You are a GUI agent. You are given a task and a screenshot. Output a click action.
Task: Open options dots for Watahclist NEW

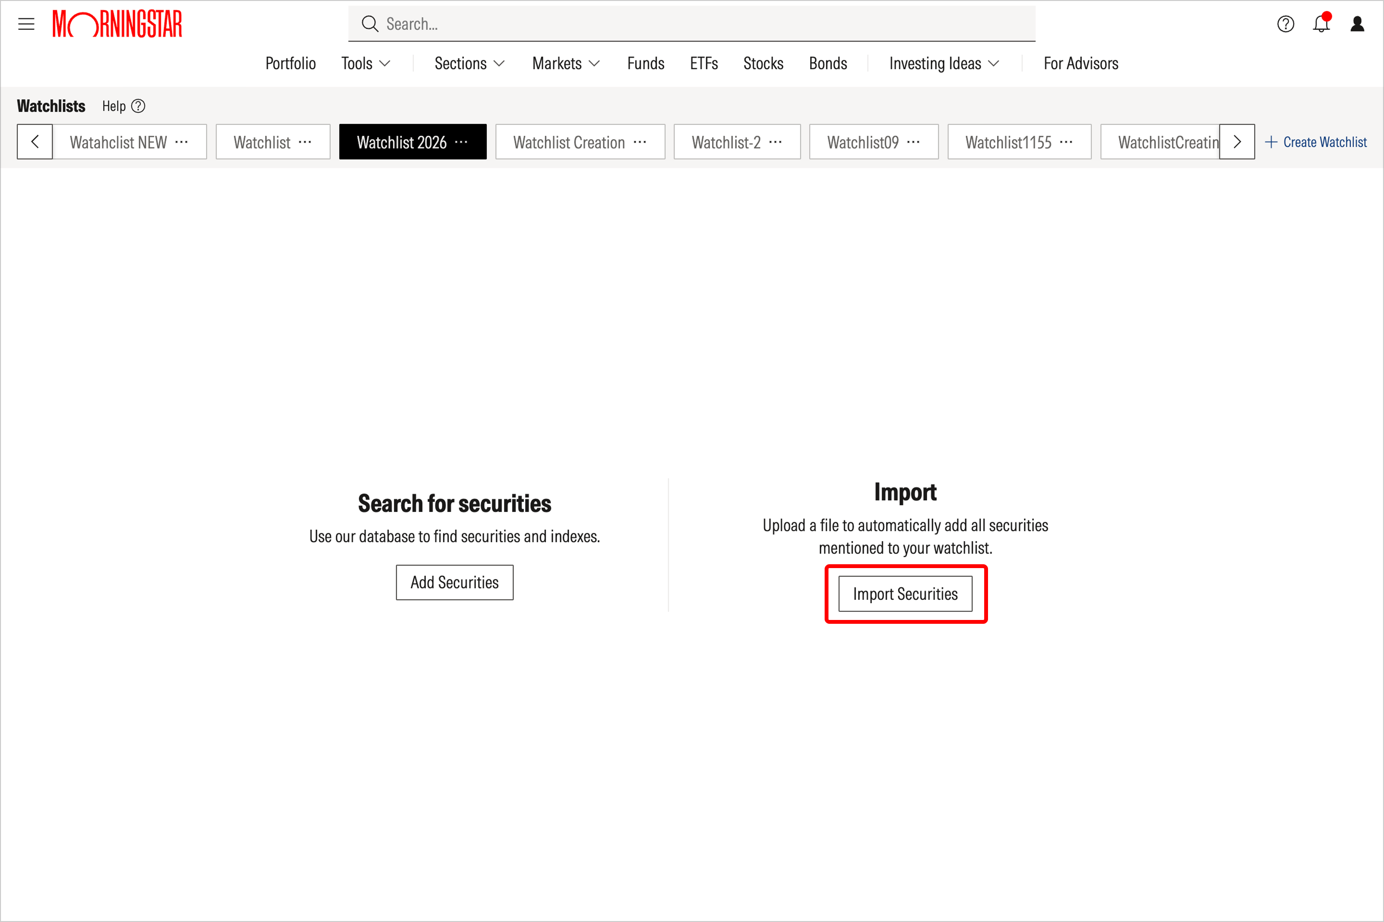[x=182, y=142]
